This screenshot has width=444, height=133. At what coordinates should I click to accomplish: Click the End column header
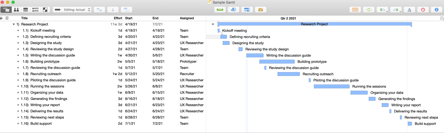coord(155,18)
